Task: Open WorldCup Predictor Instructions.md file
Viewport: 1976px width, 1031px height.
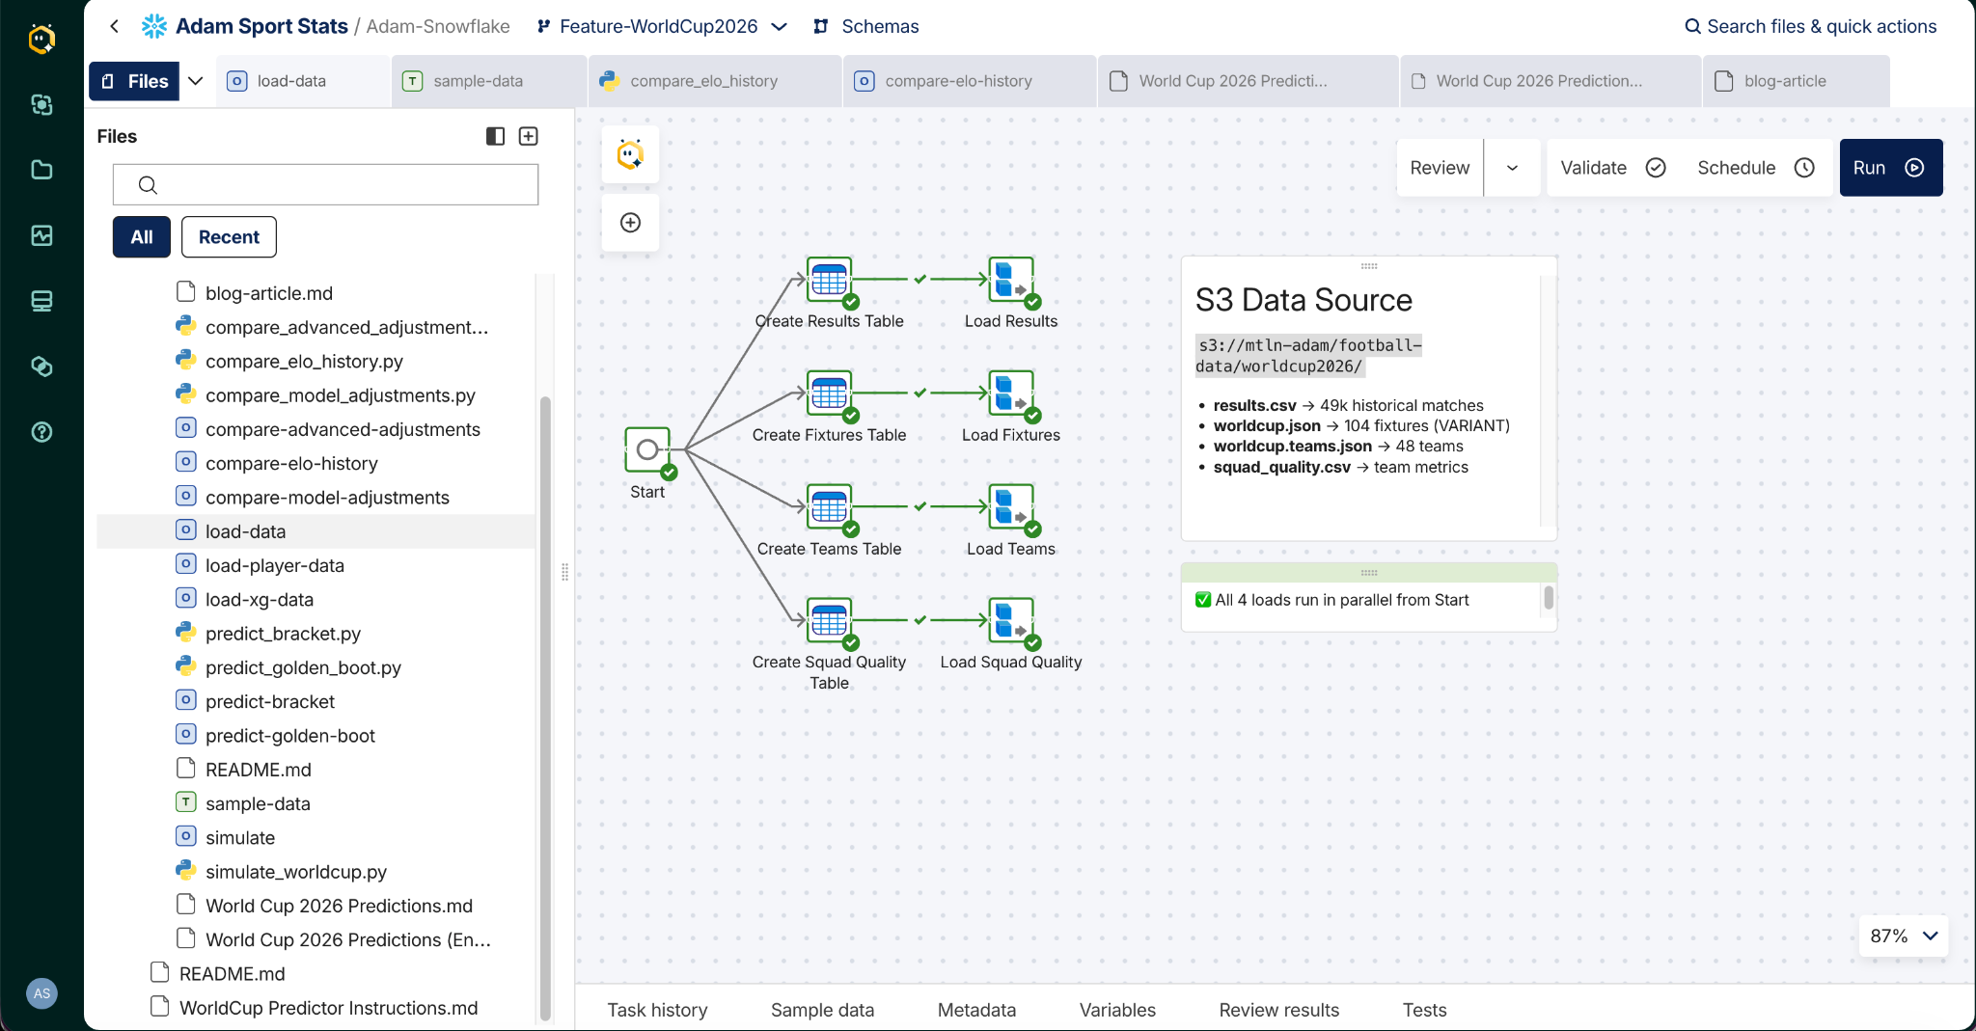Action: 315,1008
